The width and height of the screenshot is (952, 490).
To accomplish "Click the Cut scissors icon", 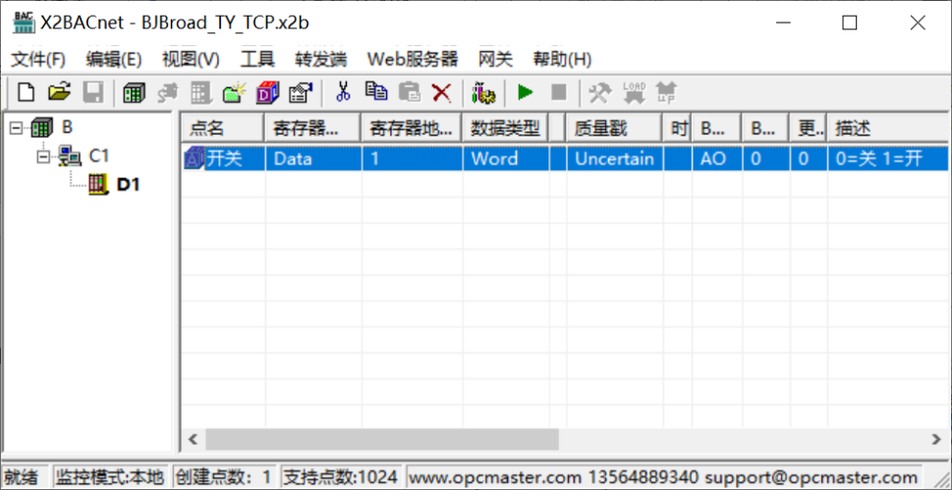I will click(x=343, y=91).
